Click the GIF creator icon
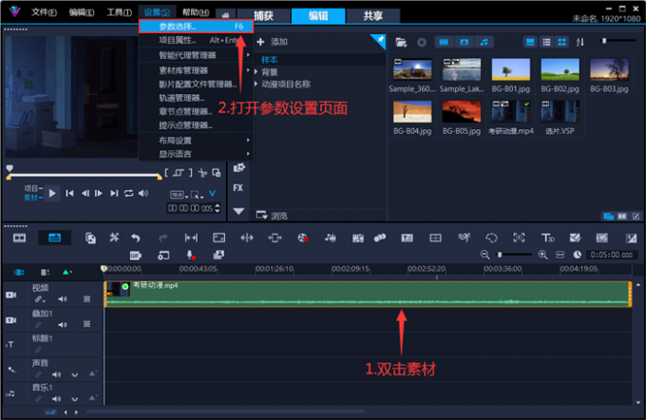Screen dimensions: 646x420 [136, 256]
